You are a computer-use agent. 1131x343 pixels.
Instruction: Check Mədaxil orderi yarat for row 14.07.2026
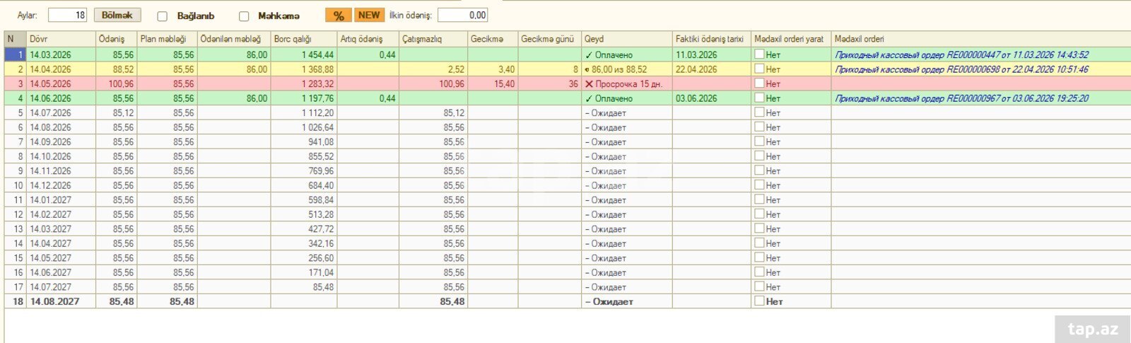[758, 112]
